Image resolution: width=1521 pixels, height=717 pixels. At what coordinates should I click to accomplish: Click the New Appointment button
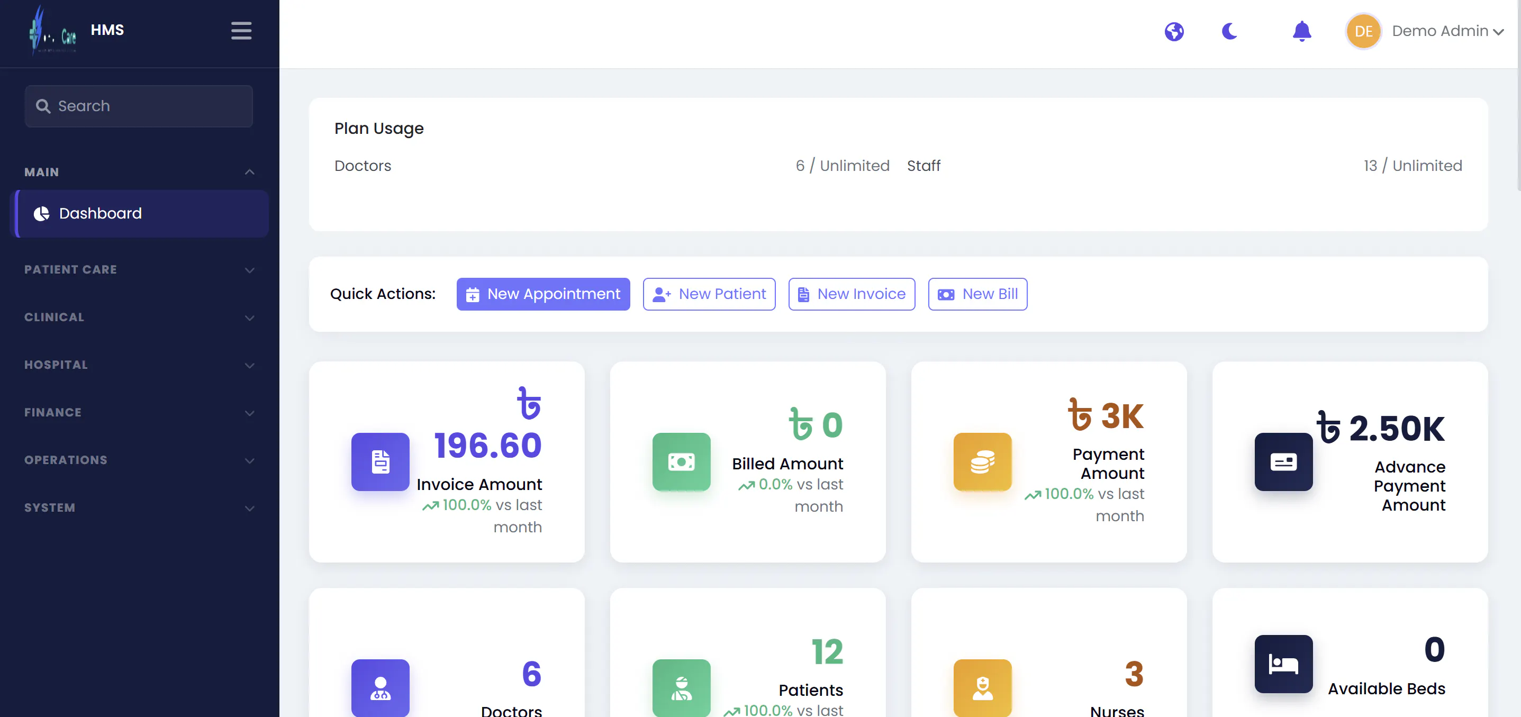pyautogui.click(x=542, y=294)
